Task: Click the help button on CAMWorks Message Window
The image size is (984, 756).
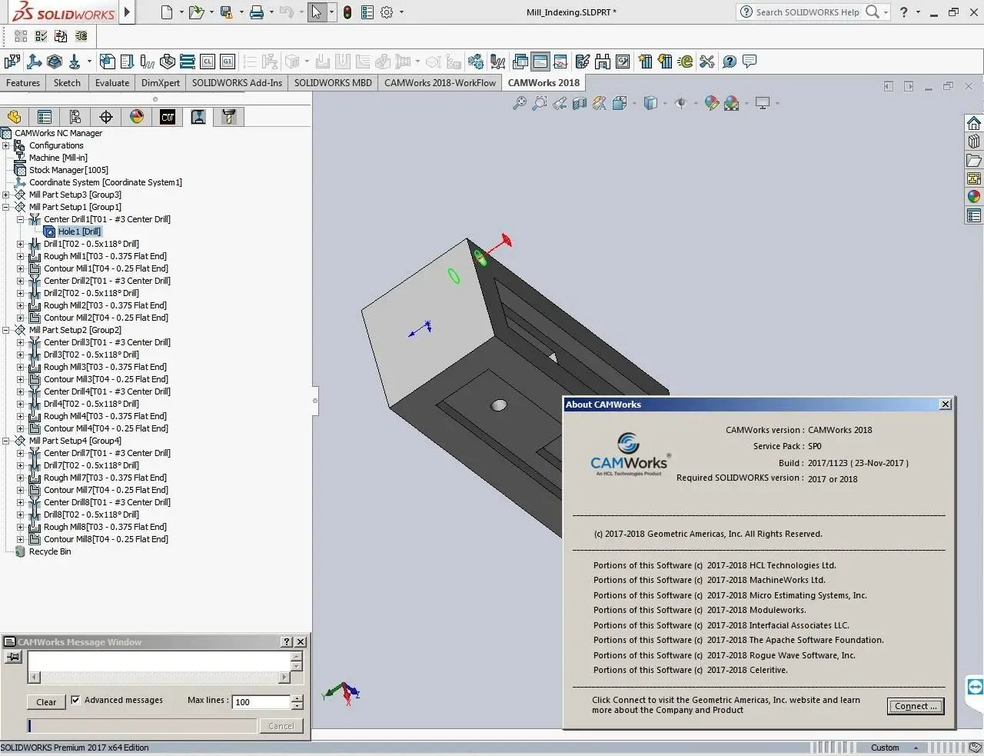Action: (x=287, y=641)
